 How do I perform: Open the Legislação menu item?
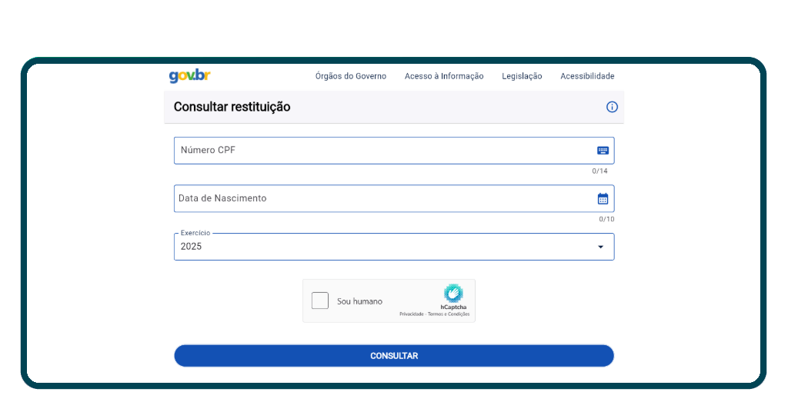point(522,76)
